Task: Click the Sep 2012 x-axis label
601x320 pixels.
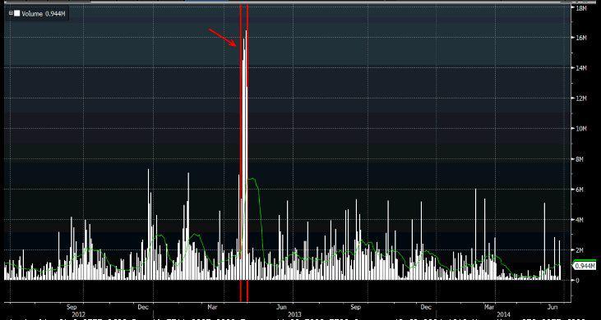Action: click(x=72, y=307)
